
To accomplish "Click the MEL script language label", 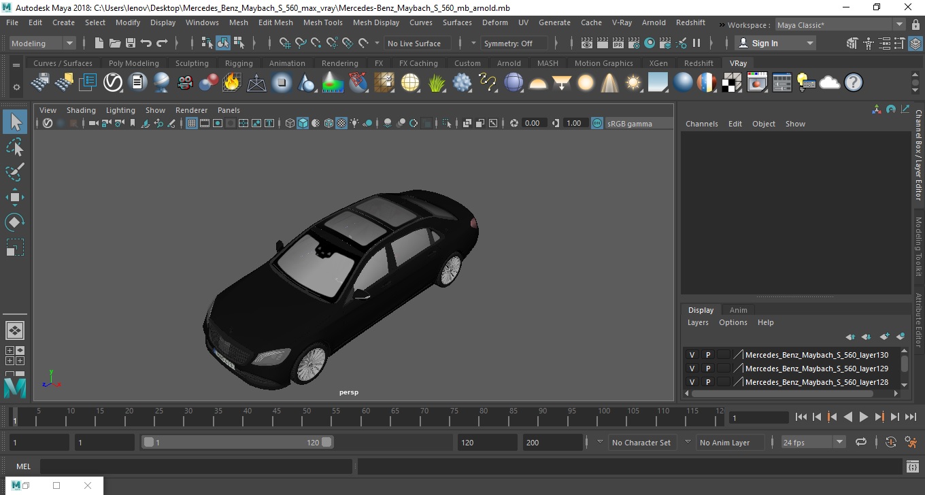I will pyautogui.click(x=23, y=466).
